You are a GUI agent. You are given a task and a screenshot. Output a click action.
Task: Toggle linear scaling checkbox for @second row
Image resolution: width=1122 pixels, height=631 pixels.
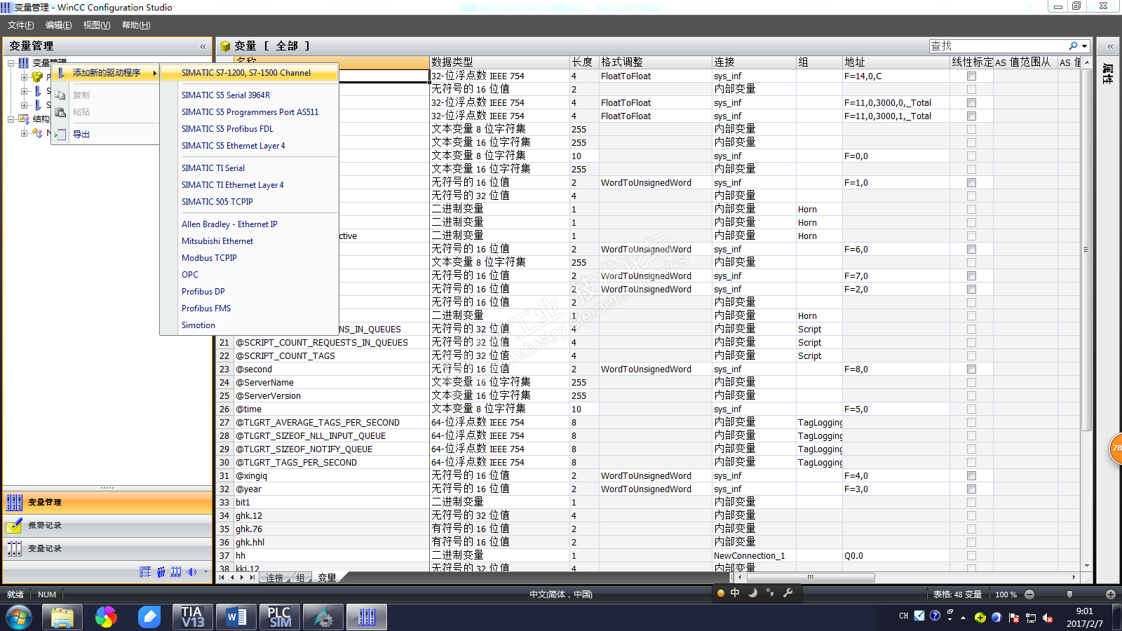(971, 369)
